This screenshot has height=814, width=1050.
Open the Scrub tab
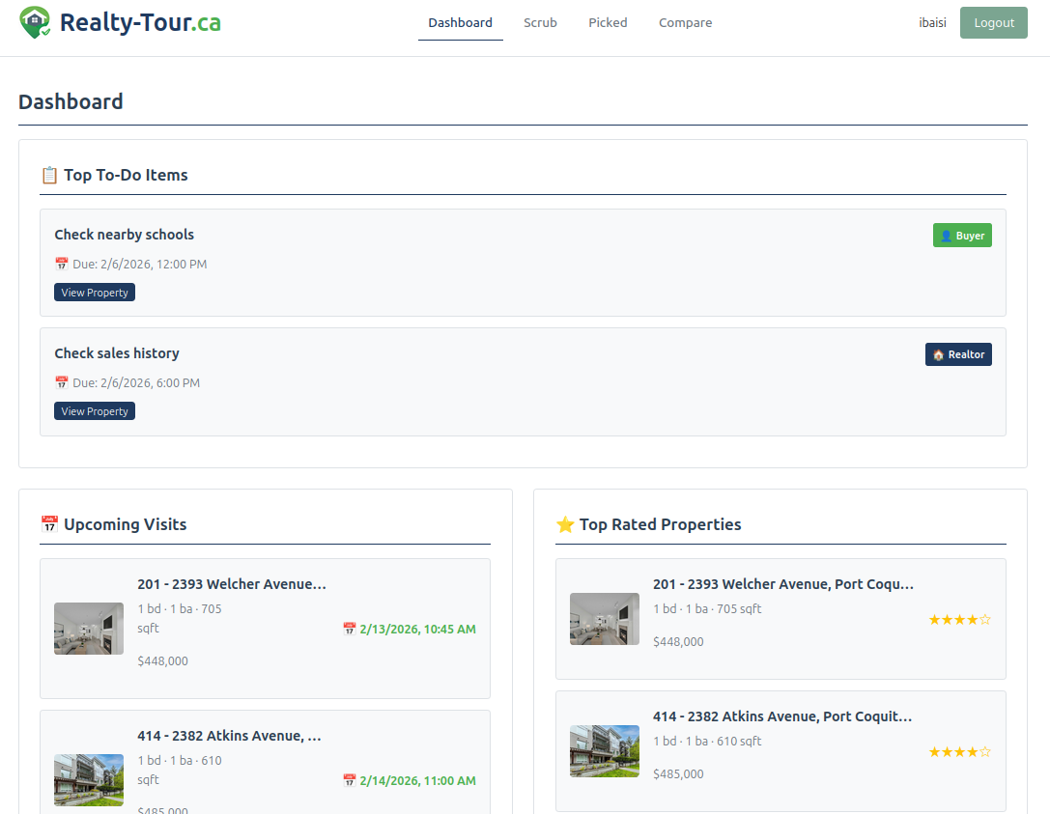[540, 23]
